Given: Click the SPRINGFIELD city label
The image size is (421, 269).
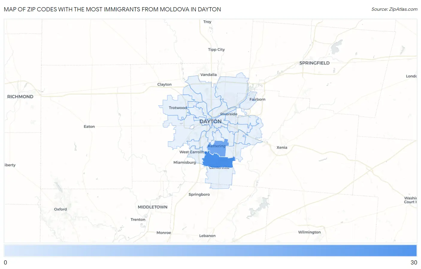Looking at the screenshot, I should coord(314,63).
